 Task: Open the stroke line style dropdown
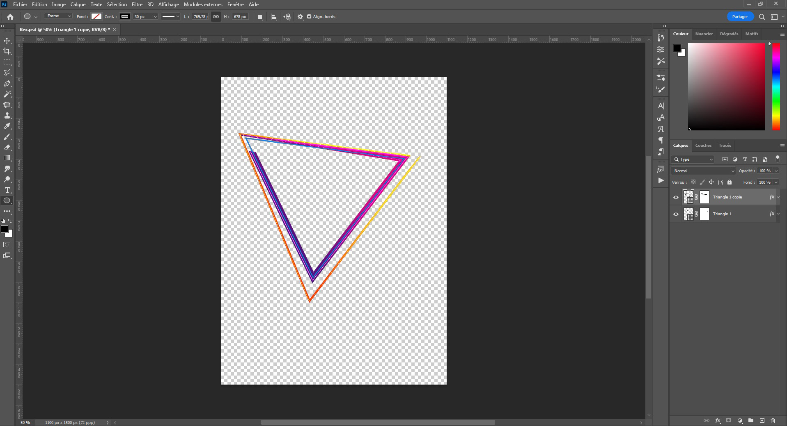pos(170,16)
